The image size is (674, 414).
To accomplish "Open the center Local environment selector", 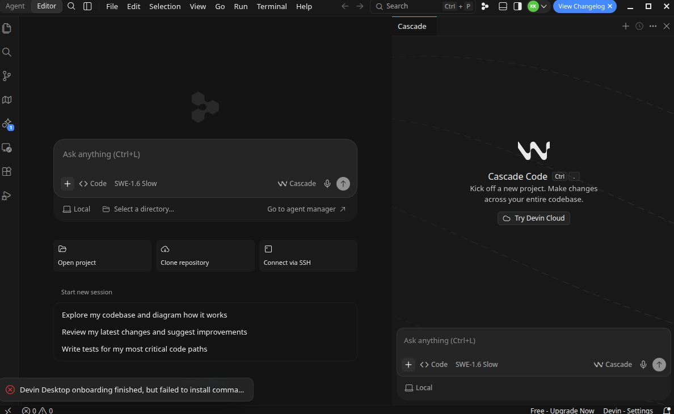I will (77, 209).
